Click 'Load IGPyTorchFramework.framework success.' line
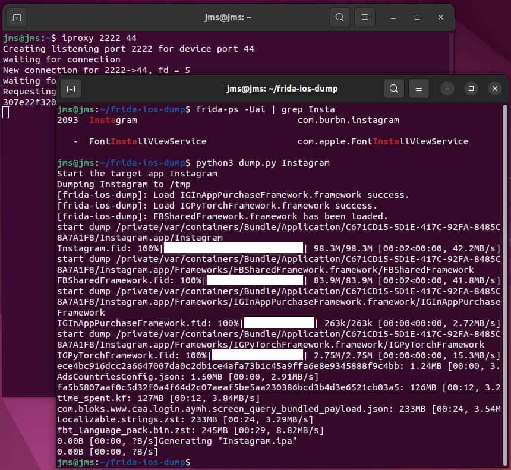This screenshot has width=511, height=470. tap(217, 206)
